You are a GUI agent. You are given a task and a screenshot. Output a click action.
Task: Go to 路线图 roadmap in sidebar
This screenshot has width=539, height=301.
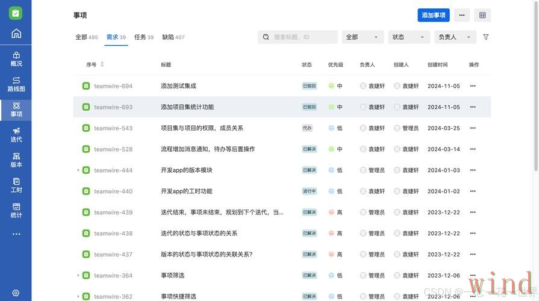coord(16,84)
